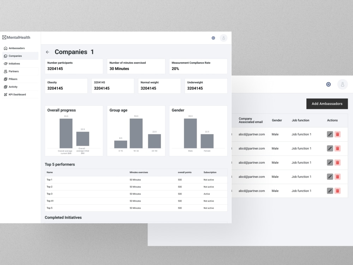This screenshot has height=265, width=353.
Task: Open settings gear in Ambassadors window
Action: 328,84
